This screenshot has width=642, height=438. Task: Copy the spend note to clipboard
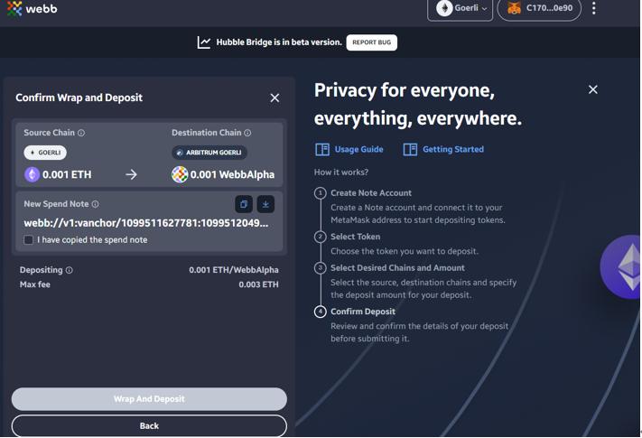tap(244, 204)
